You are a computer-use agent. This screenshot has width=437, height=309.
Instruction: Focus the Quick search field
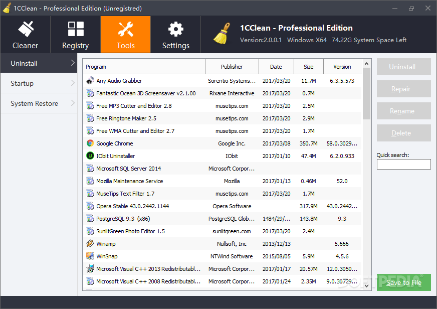point(404,164)
